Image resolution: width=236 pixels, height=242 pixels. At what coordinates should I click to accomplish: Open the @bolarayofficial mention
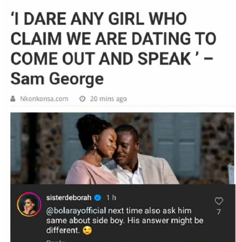[76, 211]
